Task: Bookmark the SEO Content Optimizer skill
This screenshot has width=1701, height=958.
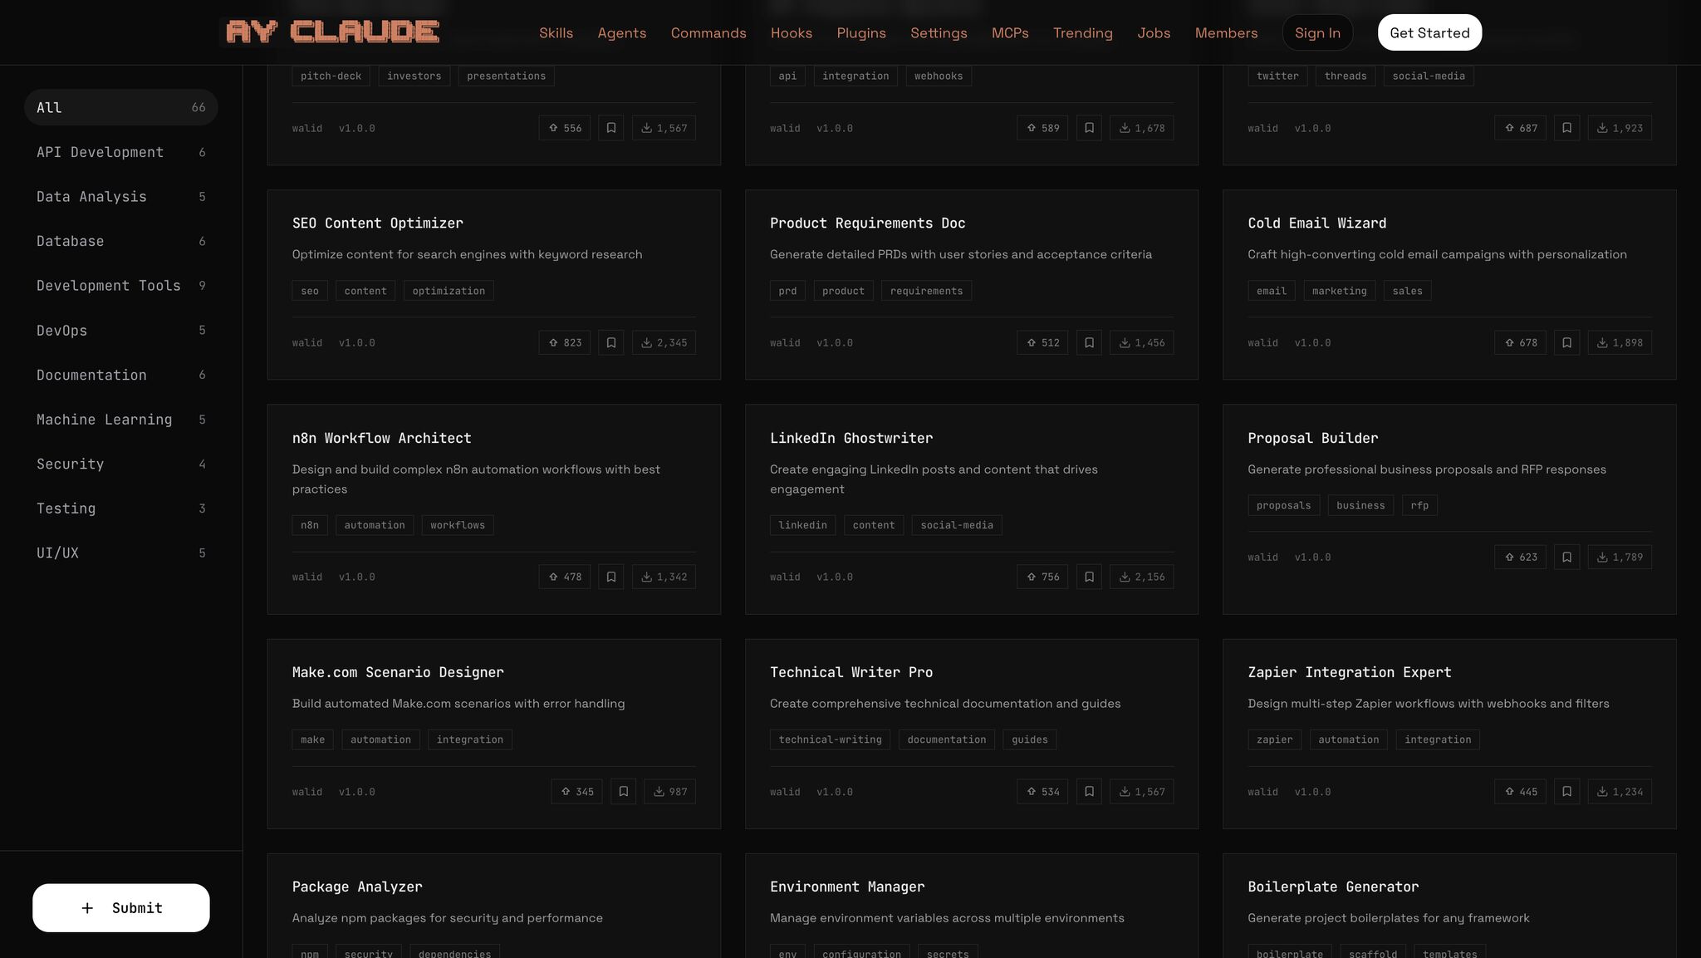Action: [x=610, y=342]
